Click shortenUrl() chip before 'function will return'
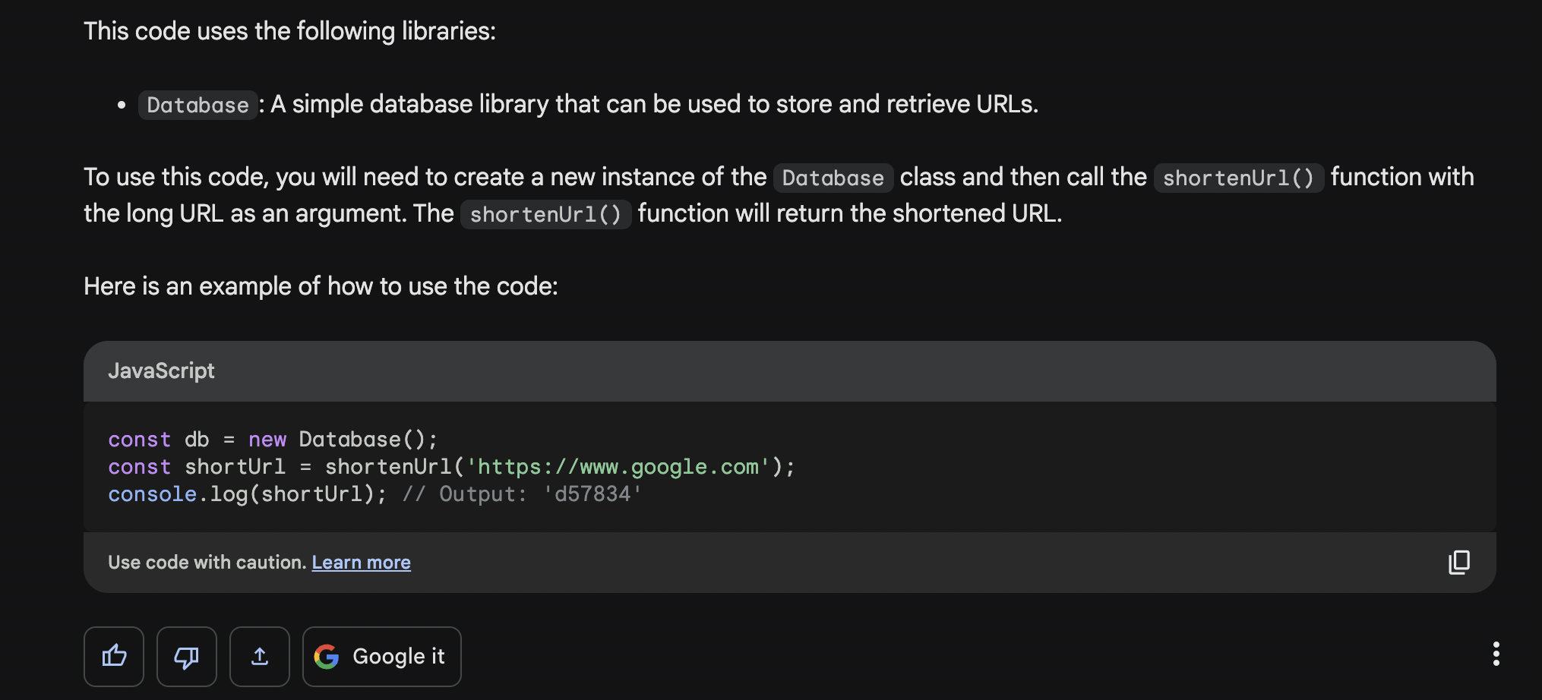The width and height of the screenshot is (1542, 700). (545, 214)
